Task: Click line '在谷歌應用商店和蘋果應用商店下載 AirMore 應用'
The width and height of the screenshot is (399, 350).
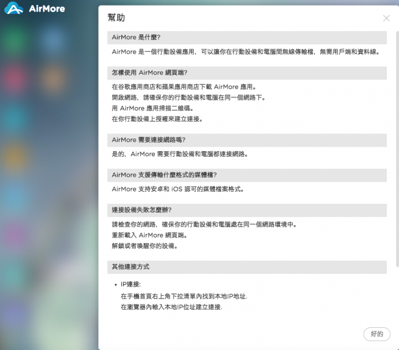Action: [184, 87]
